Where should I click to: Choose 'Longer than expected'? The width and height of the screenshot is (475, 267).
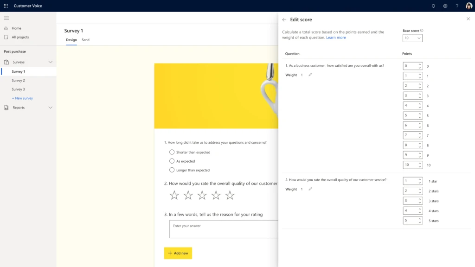click(172, 170)
